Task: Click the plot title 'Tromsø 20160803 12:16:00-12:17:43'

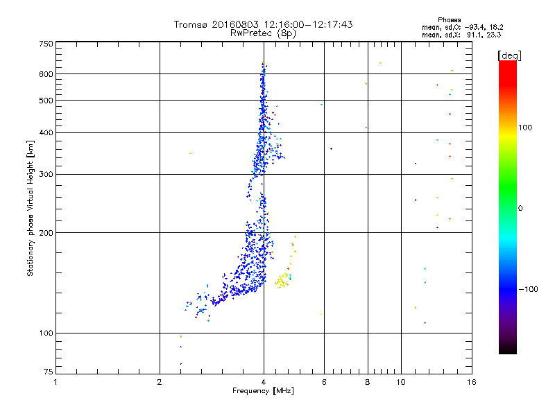Action: coord(264,24)
